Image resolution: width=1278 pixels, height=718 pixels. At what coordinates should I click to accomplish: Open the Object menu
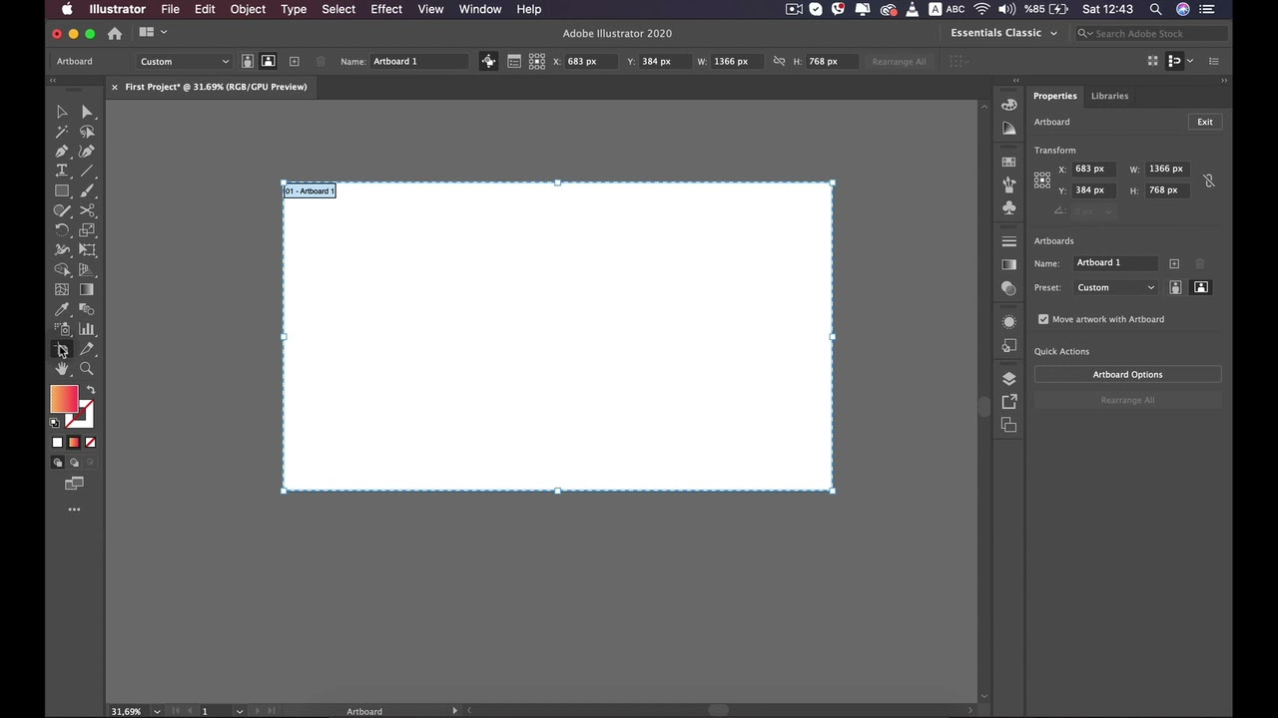[248, 9]
